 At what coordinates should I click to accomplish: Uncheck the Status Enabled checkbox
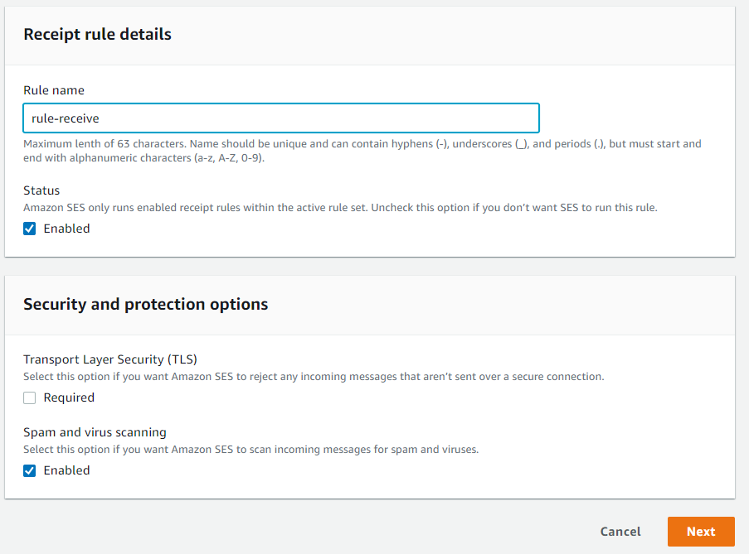pyautogui.click(x=30, y=229)
